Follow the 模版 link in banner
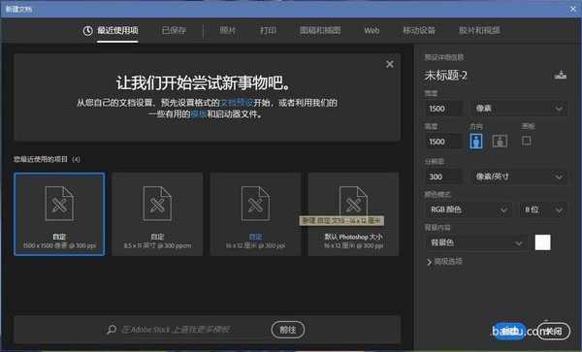Viewport: 582px width, 352px height. click(198, 113)
